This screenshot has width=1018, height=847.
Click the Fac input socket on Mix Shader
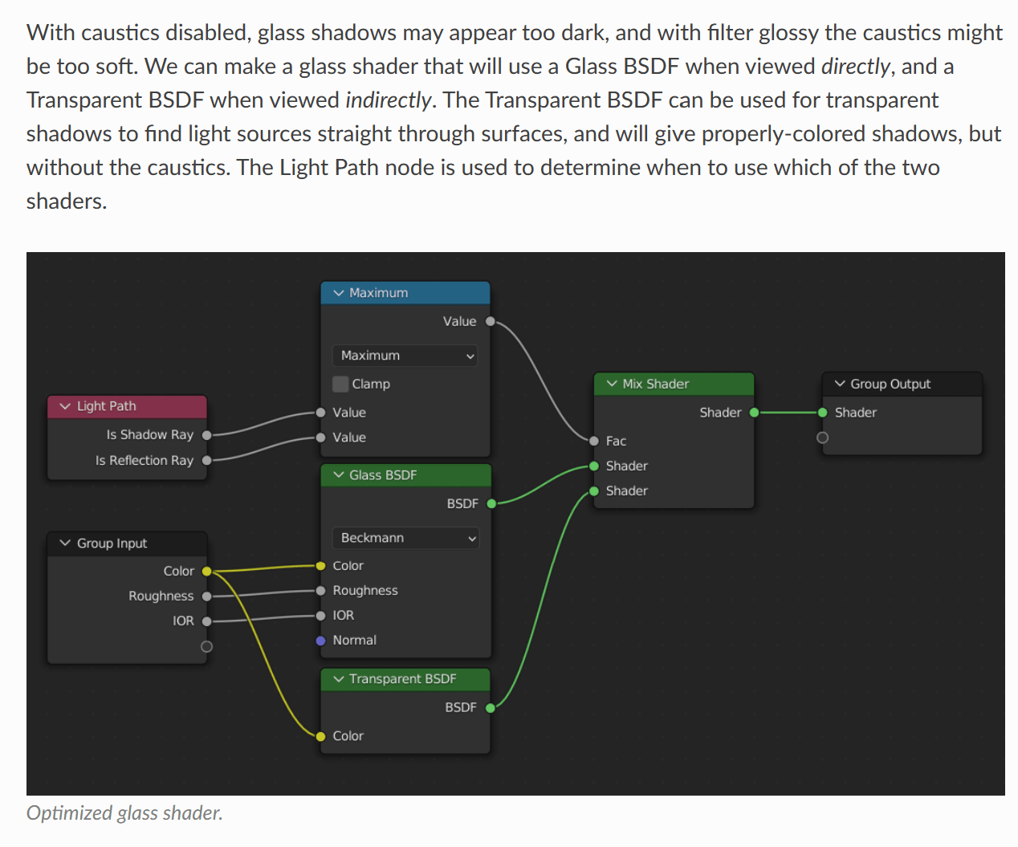coord(594,441)
